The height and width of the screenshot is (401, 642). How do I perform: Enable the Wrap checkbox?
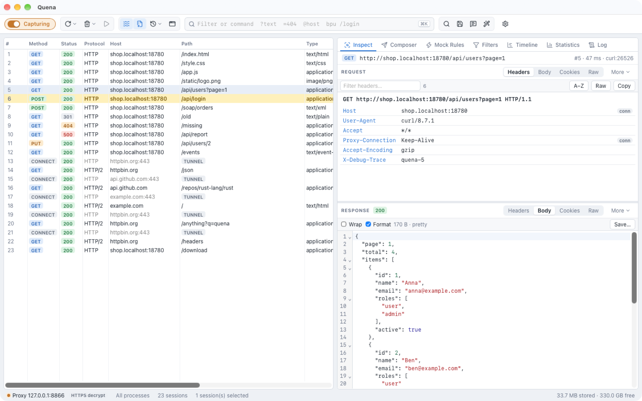[x=344, y=225]
